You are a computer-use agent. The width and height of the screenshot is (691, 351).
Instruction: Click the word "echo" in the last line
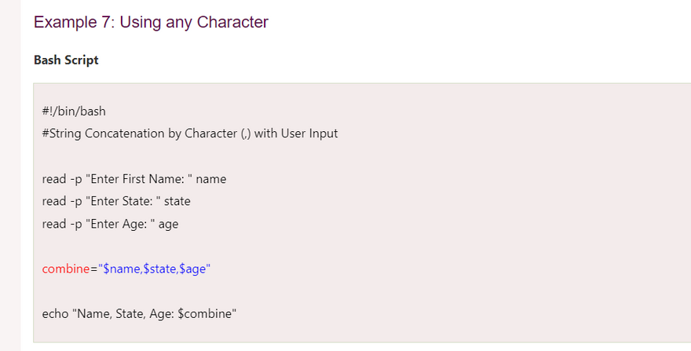click(x=55, y=314)
